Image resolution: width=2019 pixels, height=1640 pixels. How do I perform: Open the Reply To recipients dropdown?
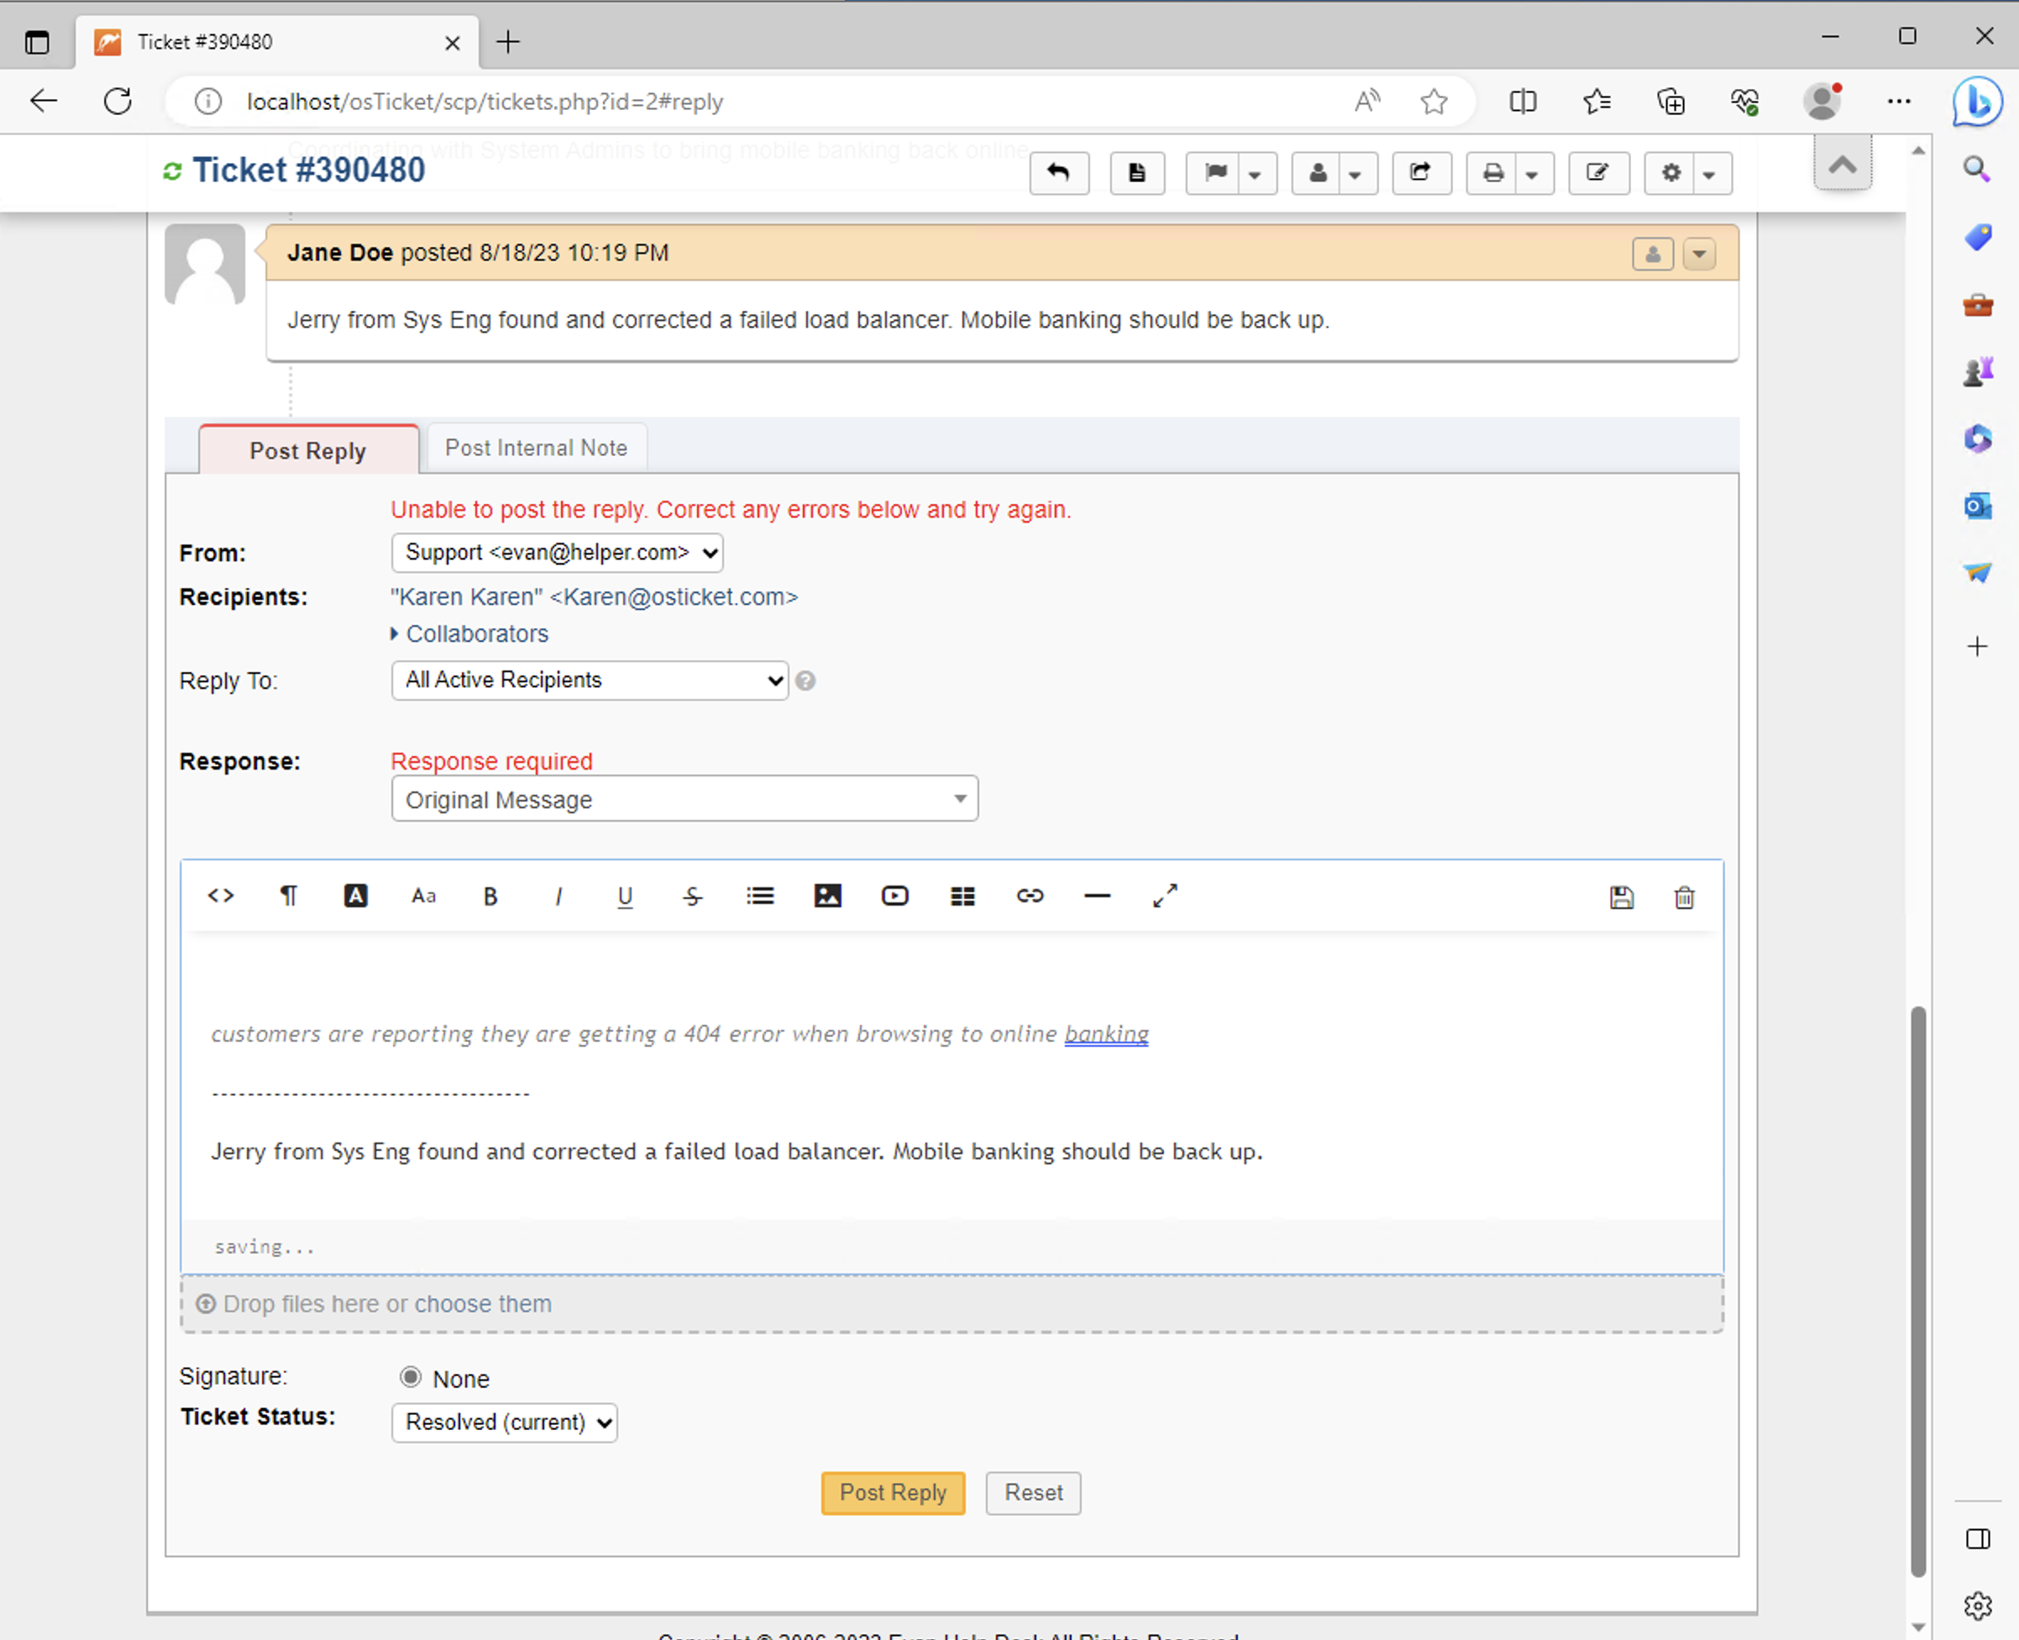(x=589, y=681)
